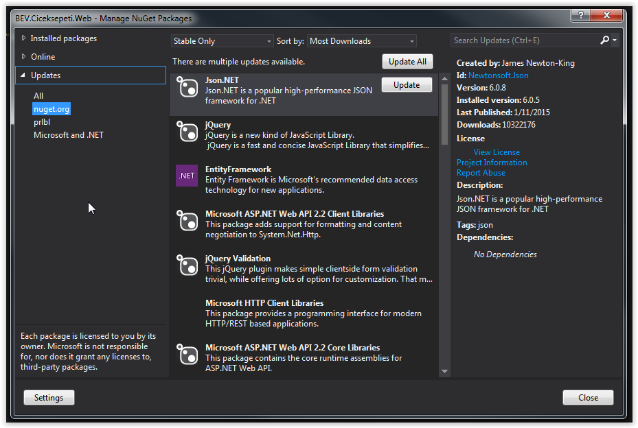Click the Version: 6.0.8 text
Image resolution: width=638 pixels, height=428 pixels.
(x=481, y=88)
